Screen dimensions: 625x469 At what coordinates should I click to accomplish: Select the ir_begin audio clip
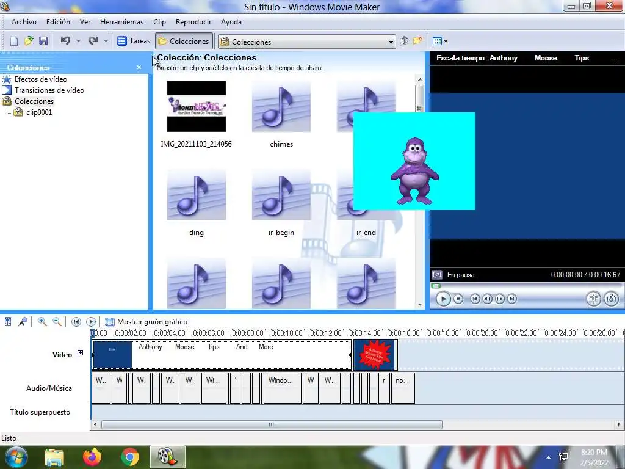coord(281,195)
